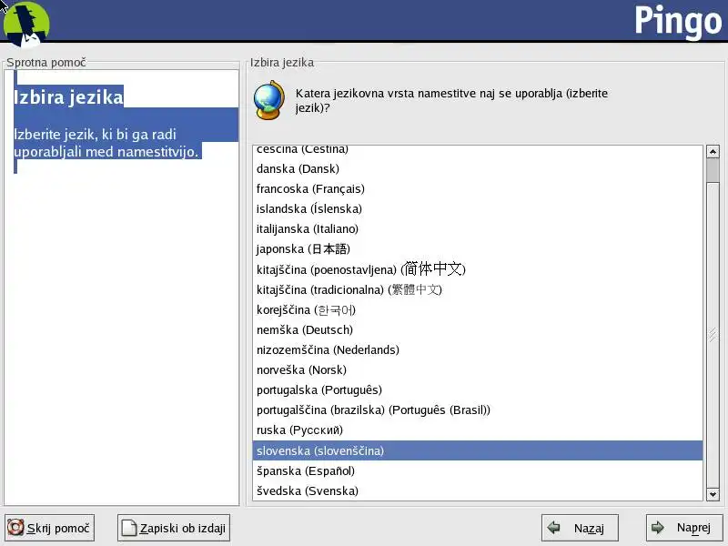Select korejščina language row
728x546 pixels.
click(477, 309)
